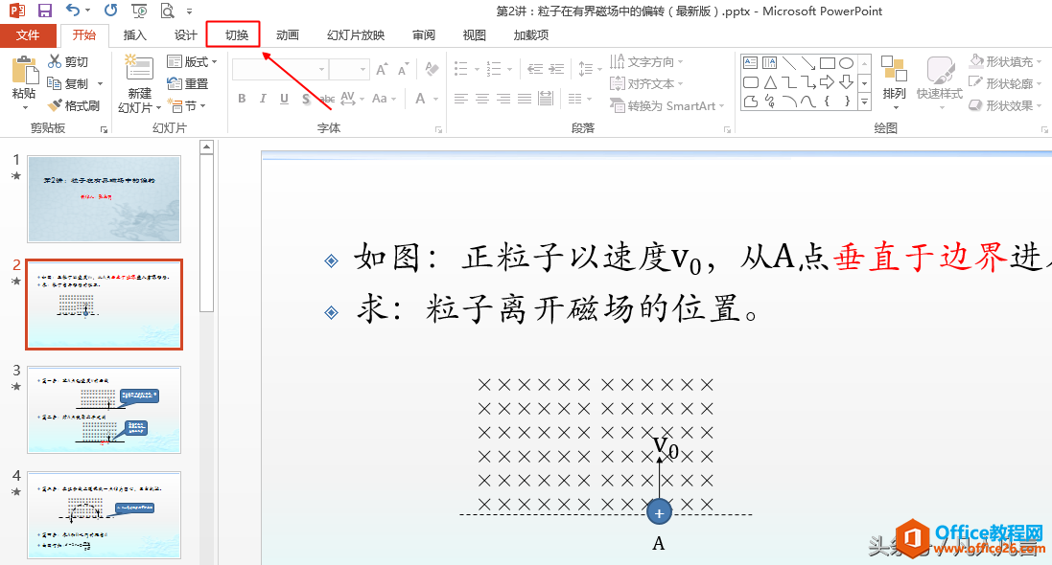Image resolution: width=1052 pixels, height=565 pixels.
Task: Select the down arrow shape
Action: pyautogui.click(x=846, y=82)
